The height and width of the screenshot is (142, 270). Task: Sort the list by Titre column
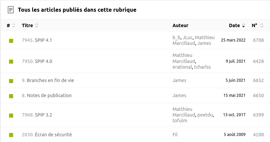[30, 25]
